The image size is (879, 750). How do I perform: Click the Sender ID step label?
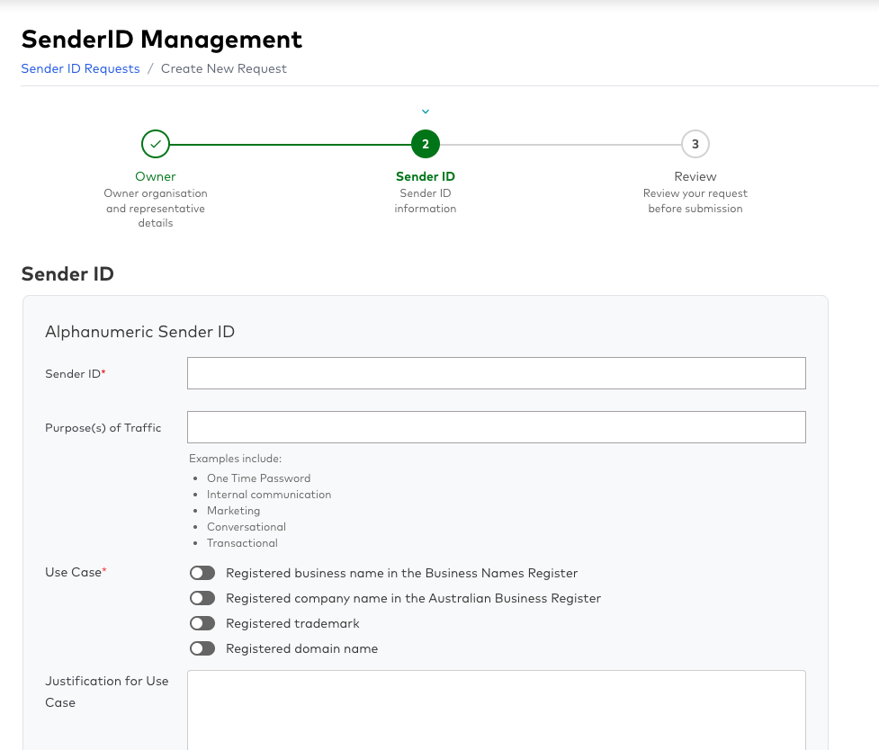[425, 176]
